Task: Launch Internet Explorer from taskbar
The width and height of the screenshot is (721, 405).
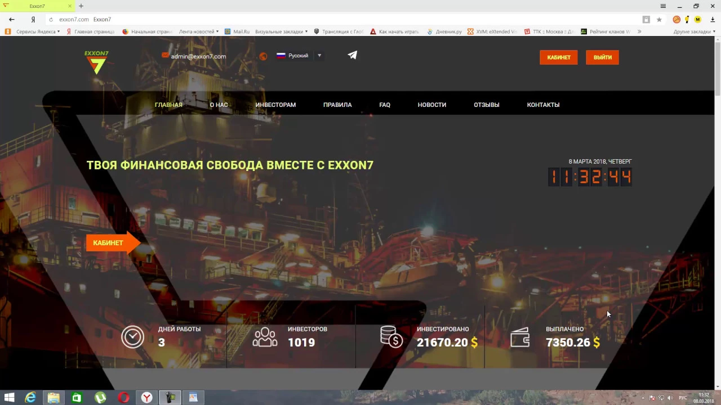Action: (x=30, y=398)
